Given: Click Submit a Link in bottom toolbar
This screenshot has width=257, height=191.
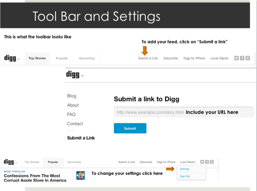Looking at the screenshot, I should click(126, 162).
